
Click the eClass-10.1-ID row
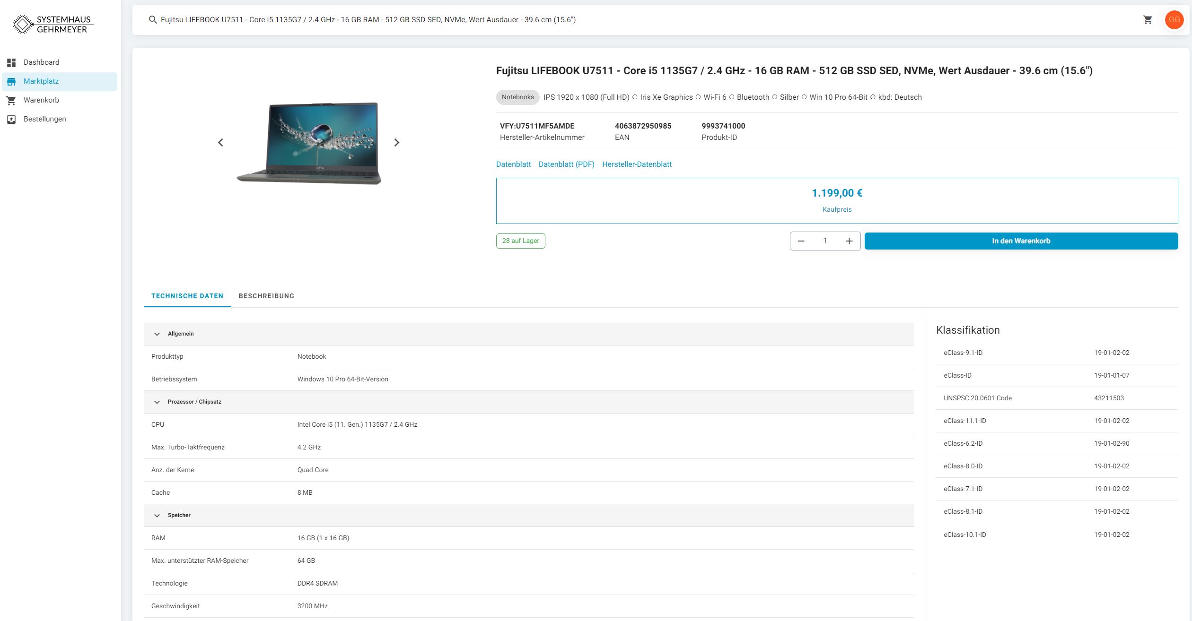pyautogui.click(x=1057, y=535)
